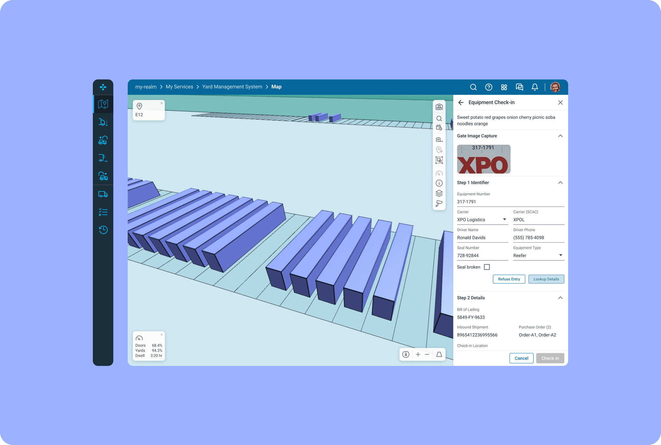The image size is (661, 445).
Task: Open the info icon on map toolbar
Action: click(x=439, y=183)
